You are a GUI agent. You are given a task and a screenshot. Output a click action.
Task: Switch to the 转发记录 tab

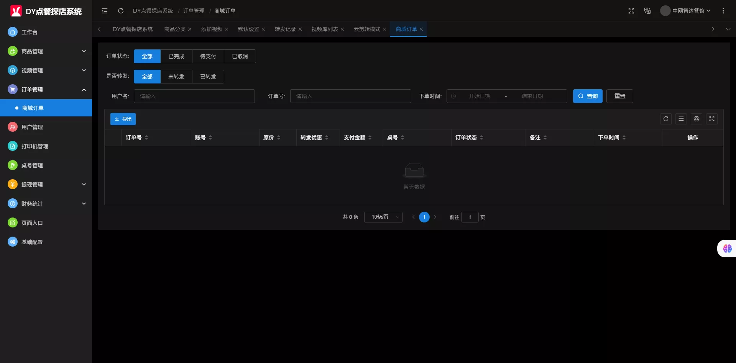tap(285, 29)
